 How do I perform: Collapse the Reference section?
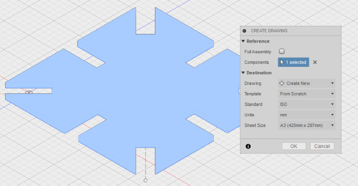pos(243,41)
